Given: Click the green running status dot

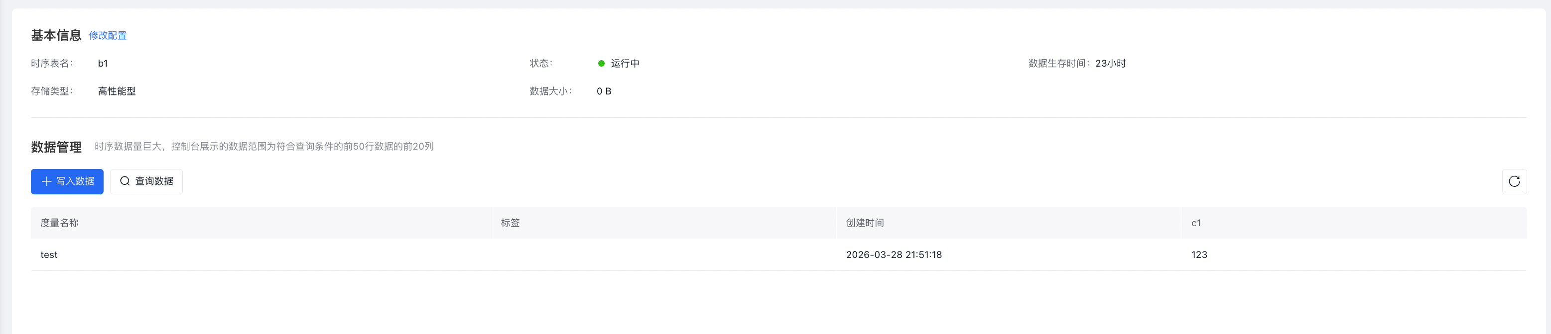Looking at the screenshot, I should click(601, 64).
